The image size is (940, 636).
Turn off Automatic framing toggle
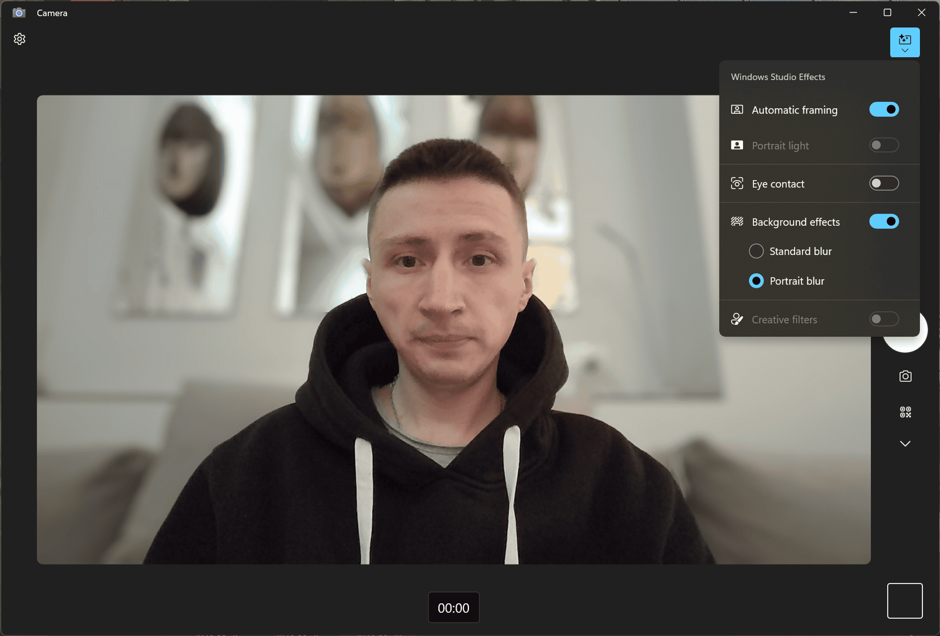[x=884, y=110]
